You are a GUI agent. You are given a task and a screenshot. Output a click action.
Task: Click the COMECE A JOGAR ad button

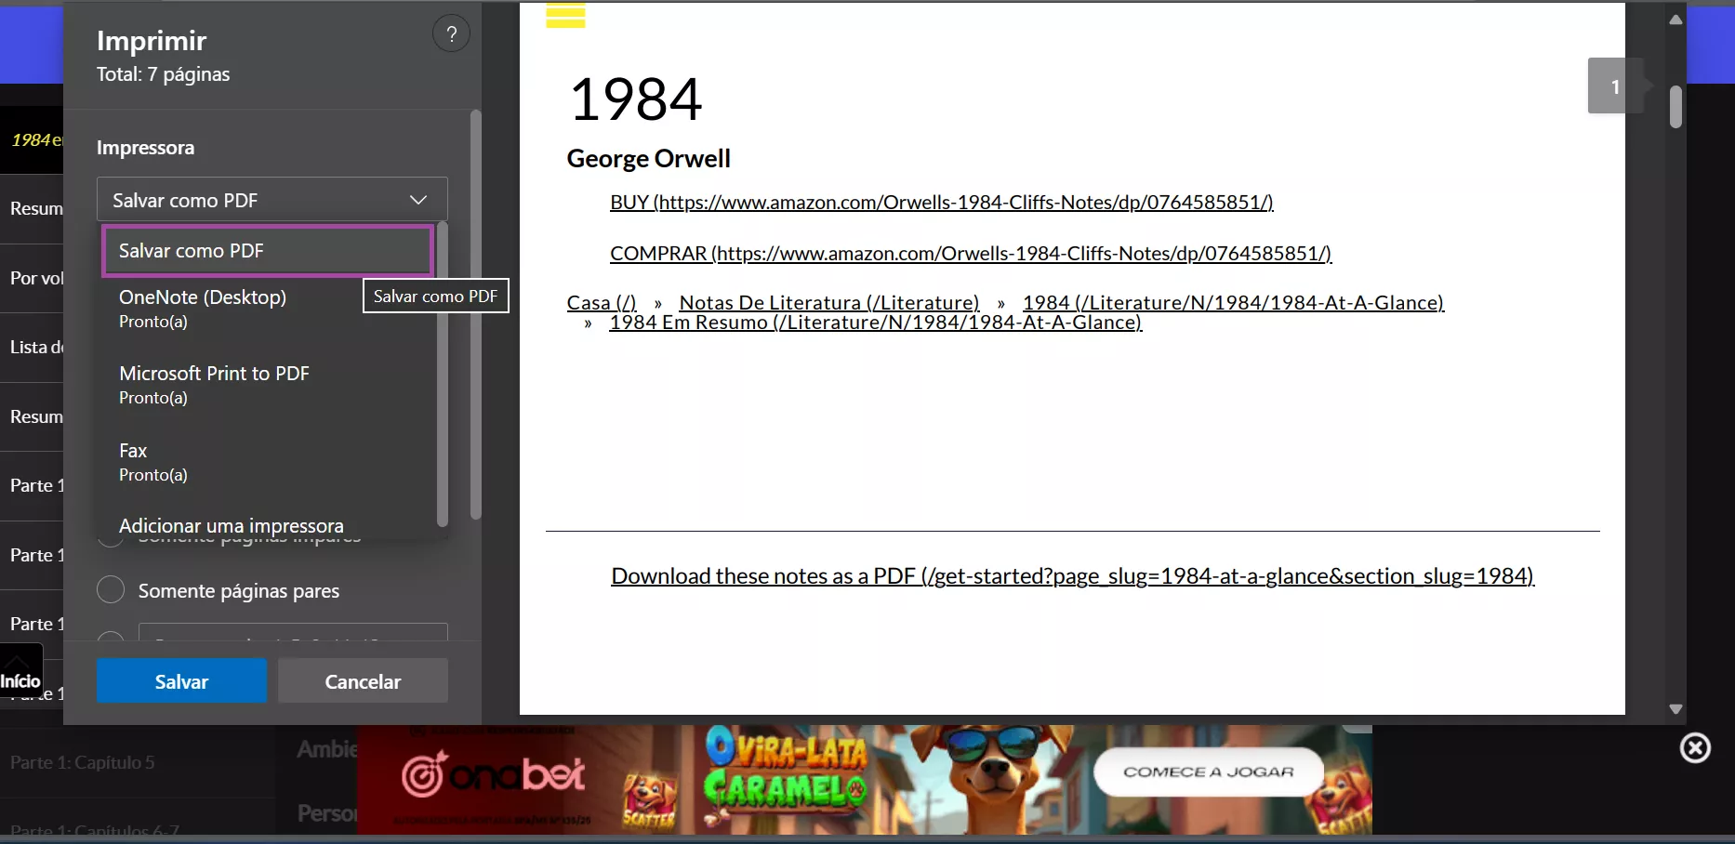tap(1208, 771)
